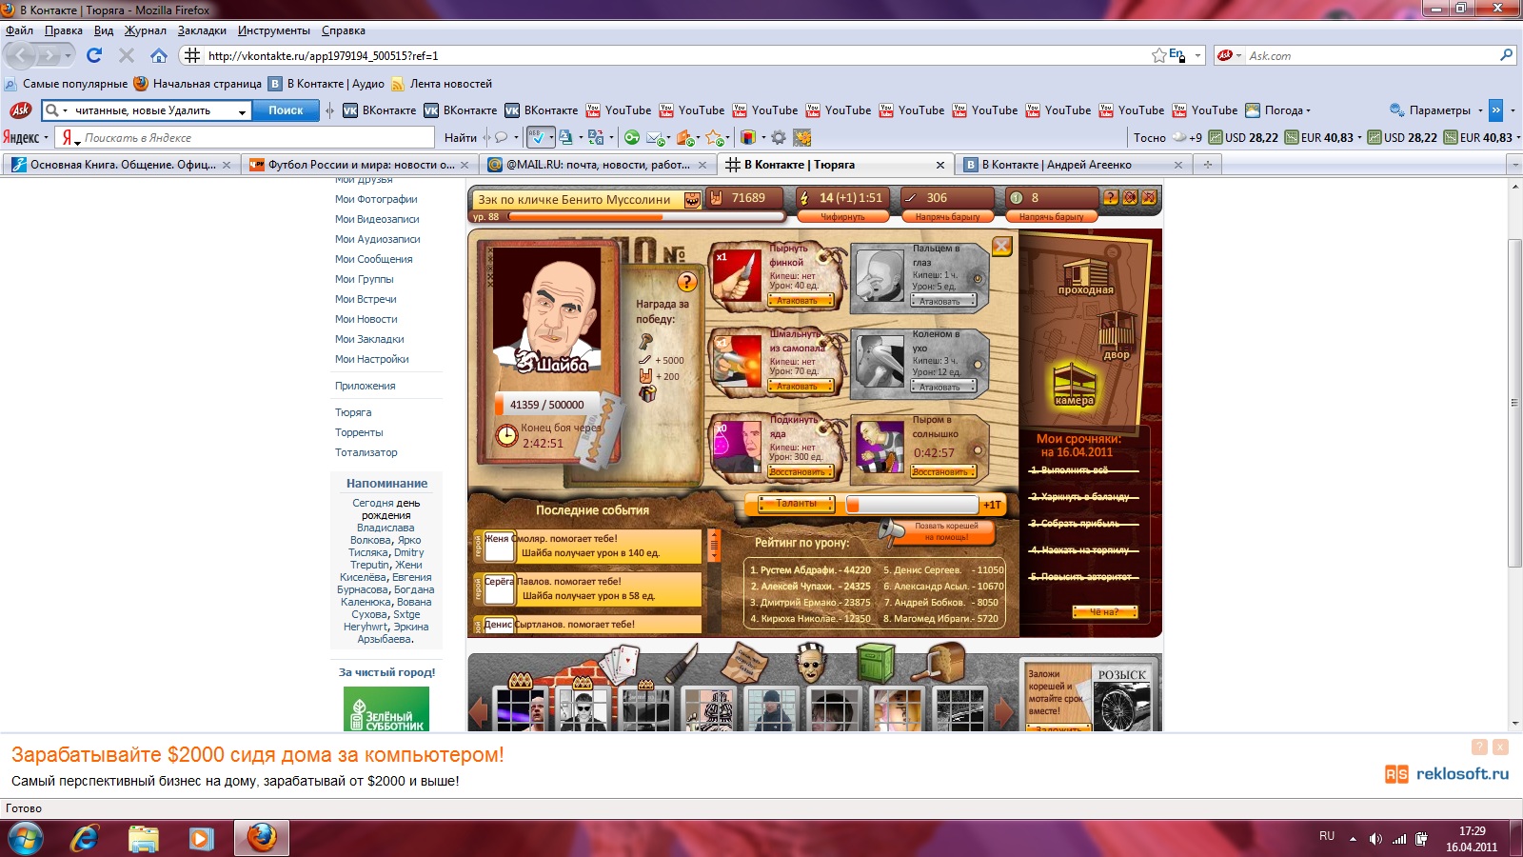Open Мои Фотографии link in sidebar

(x=376, y=199)
